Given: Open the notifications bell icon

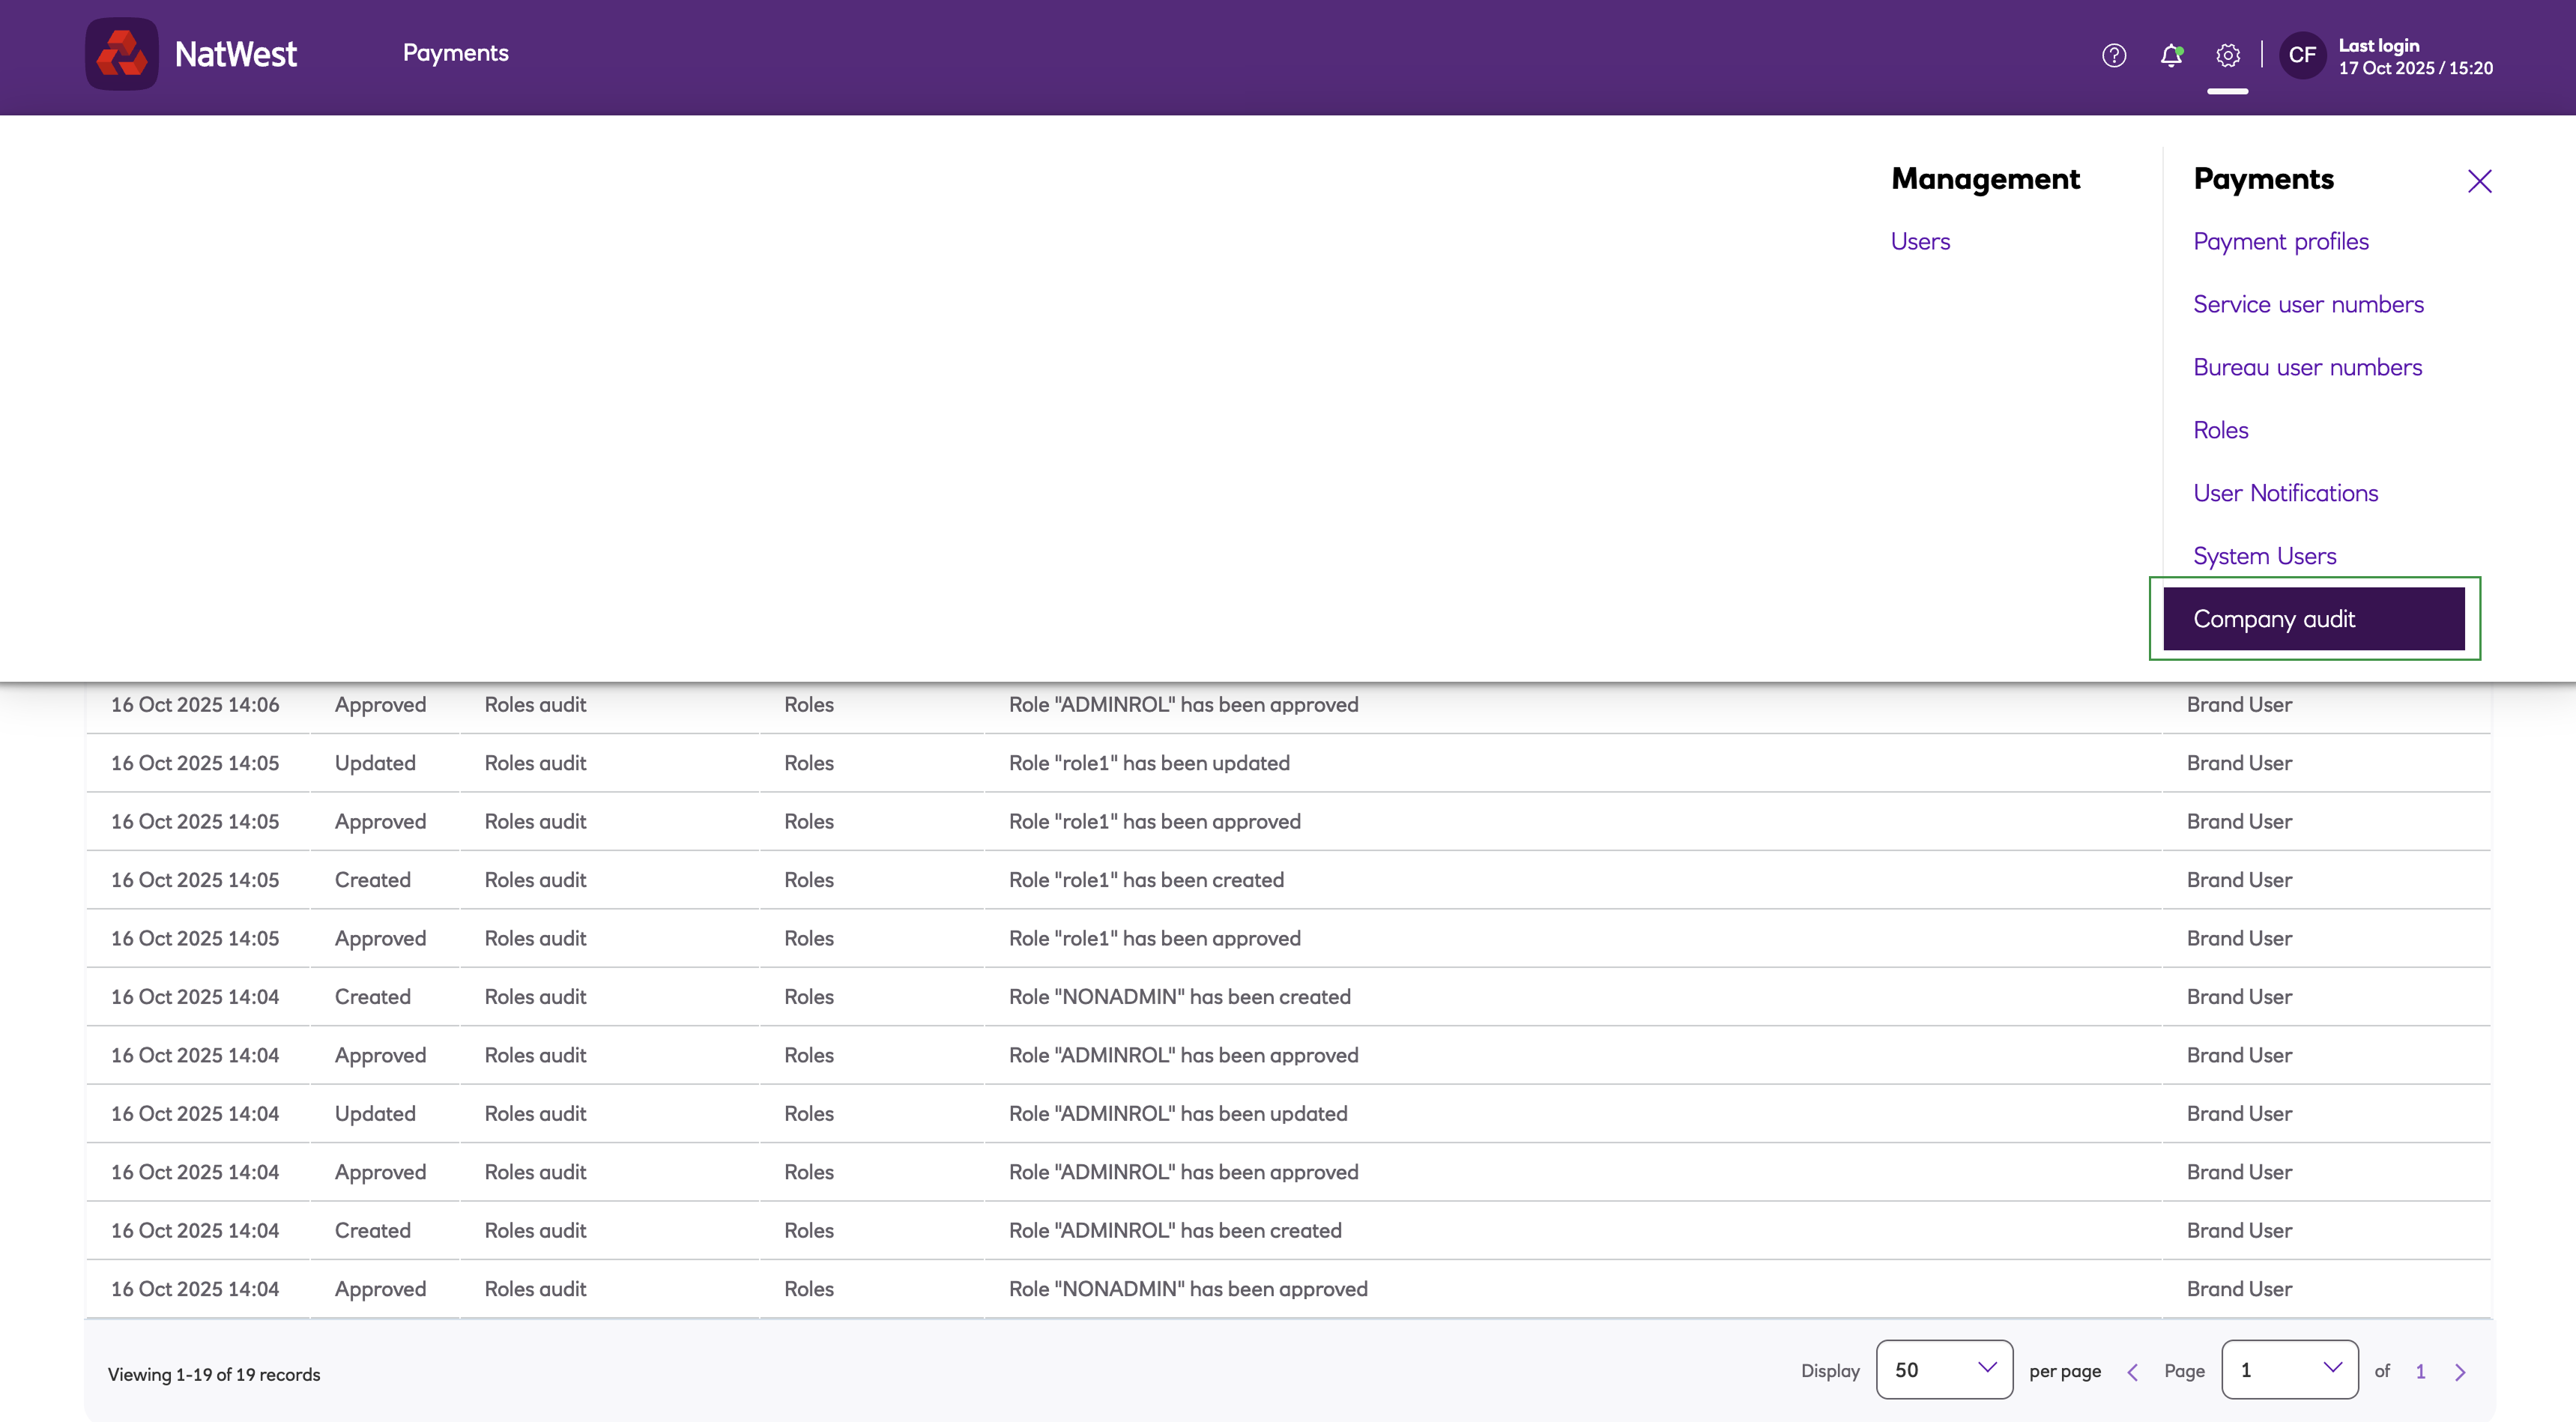Looking at the screenshot, I should (x=2170, y=55).
